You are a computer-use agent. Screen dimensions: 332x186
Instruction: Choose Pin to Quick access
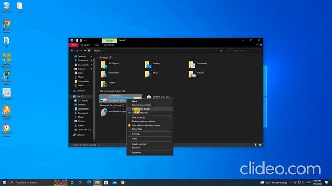[x=150, y=109]
